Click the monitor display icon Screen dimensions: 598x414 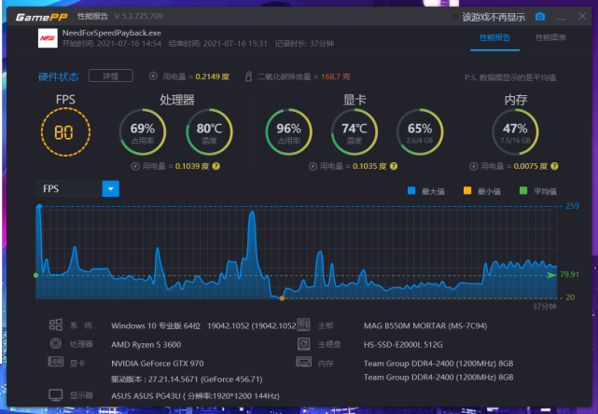point(56,395)
